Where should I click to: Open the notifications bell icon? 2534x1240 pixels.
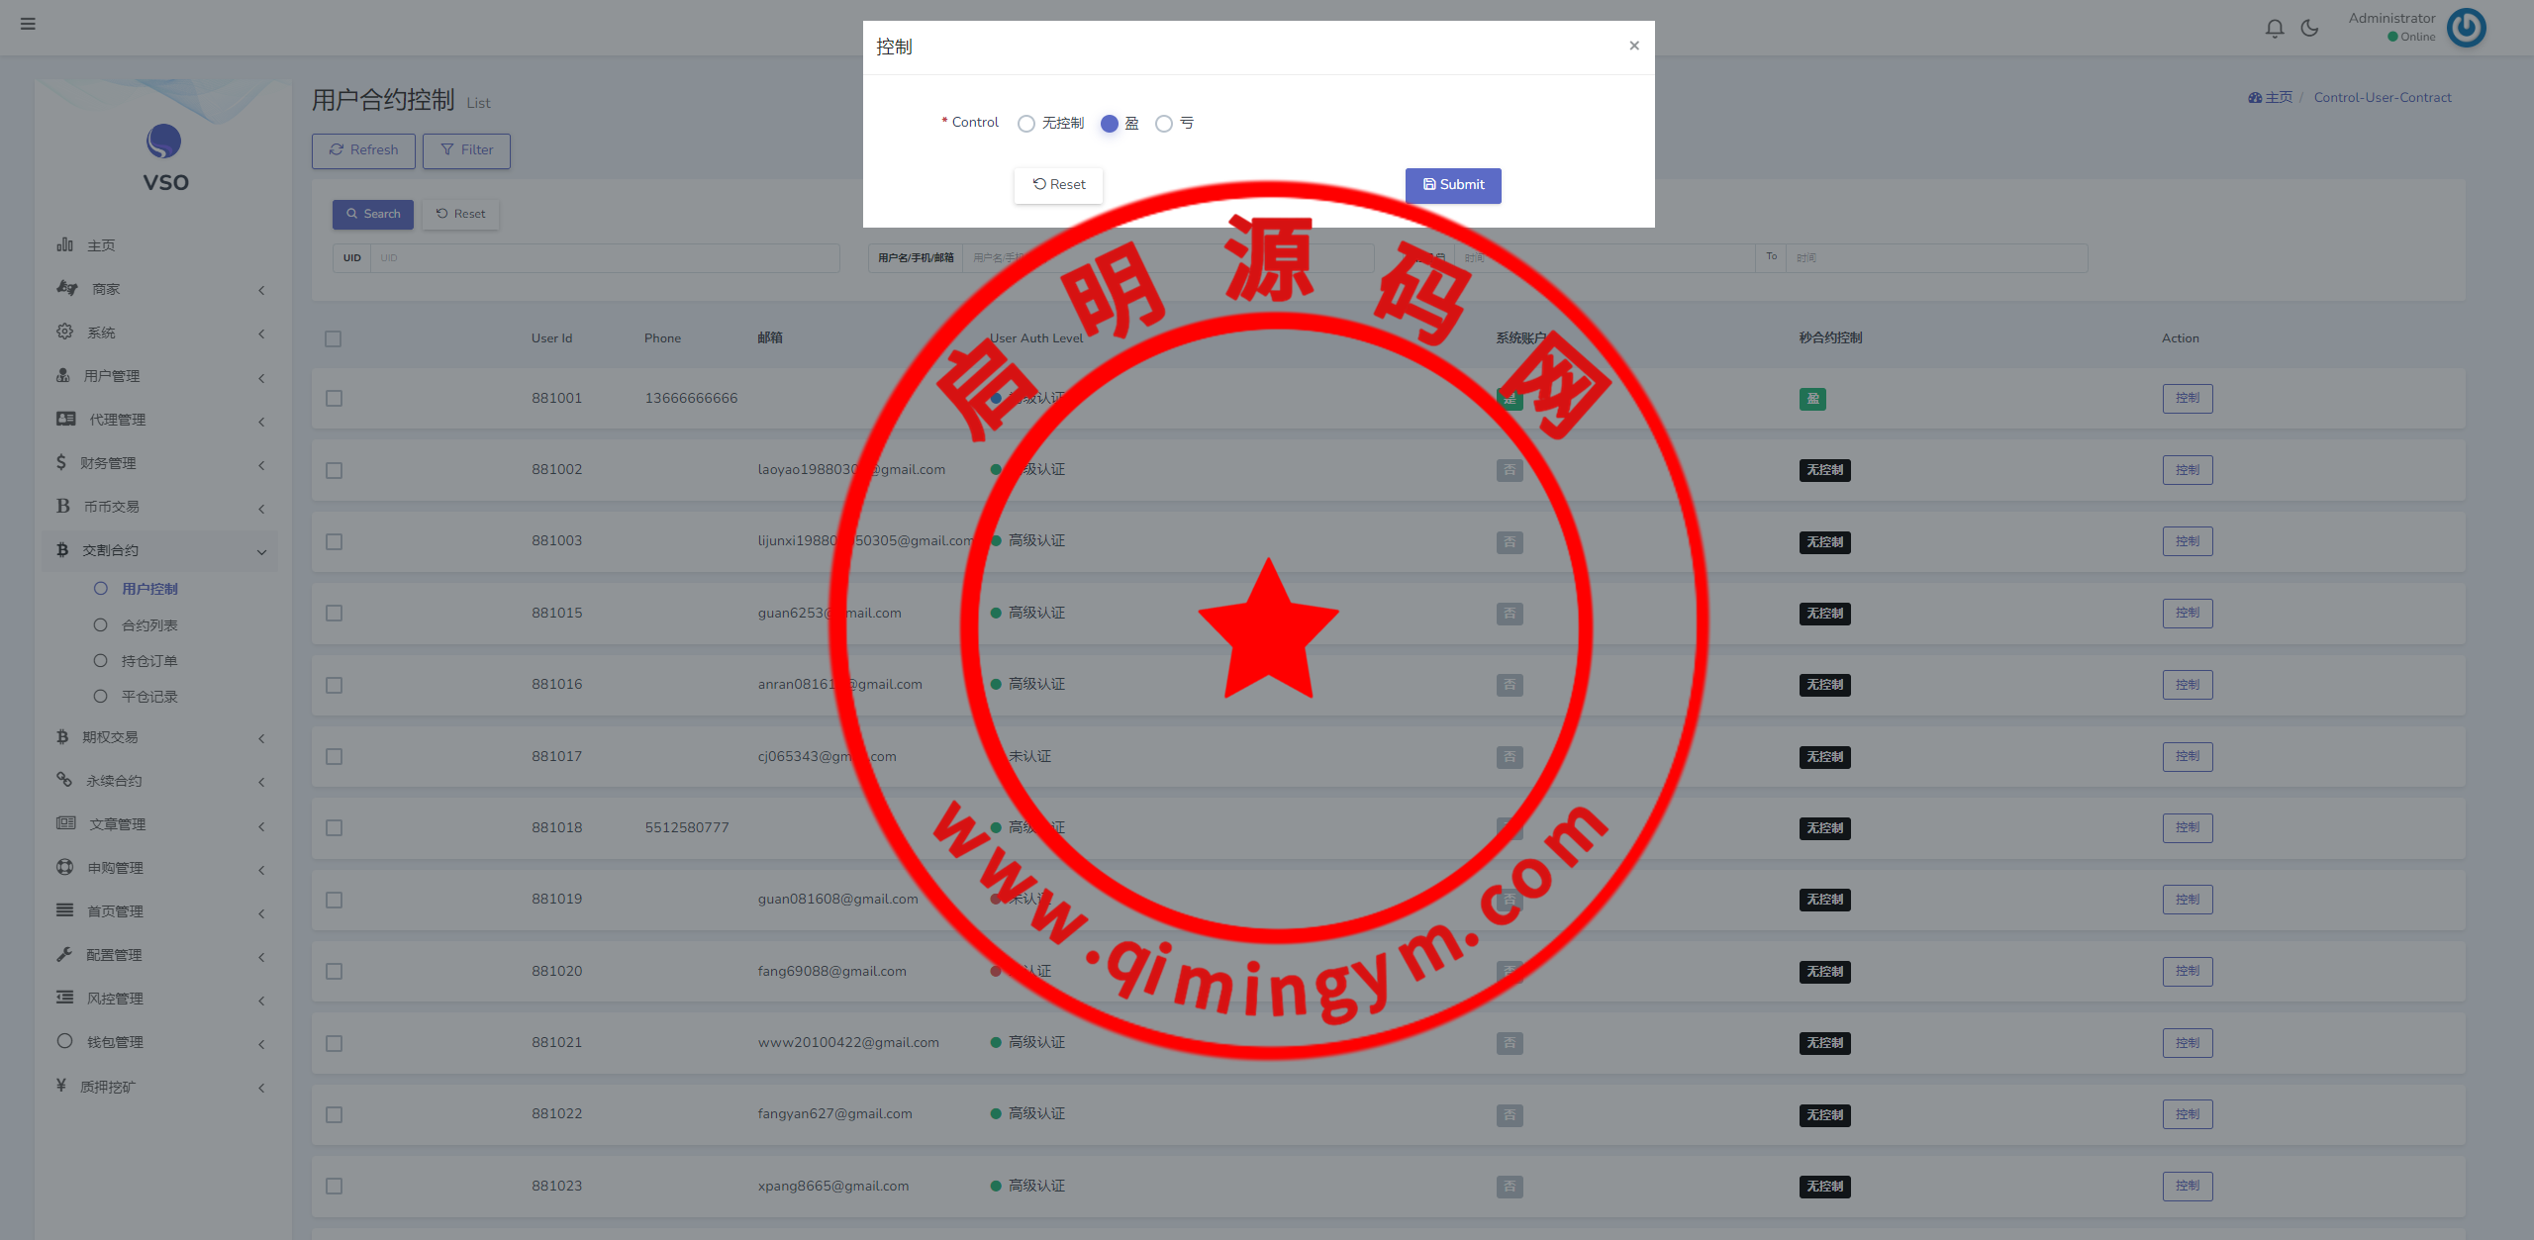tap(2275, 29)
